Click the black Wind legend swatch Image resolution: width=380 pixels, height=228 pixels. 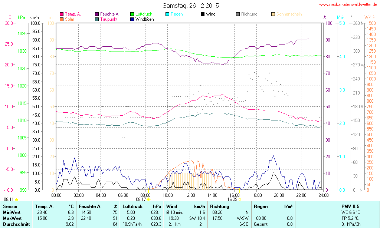click(203, 14)
